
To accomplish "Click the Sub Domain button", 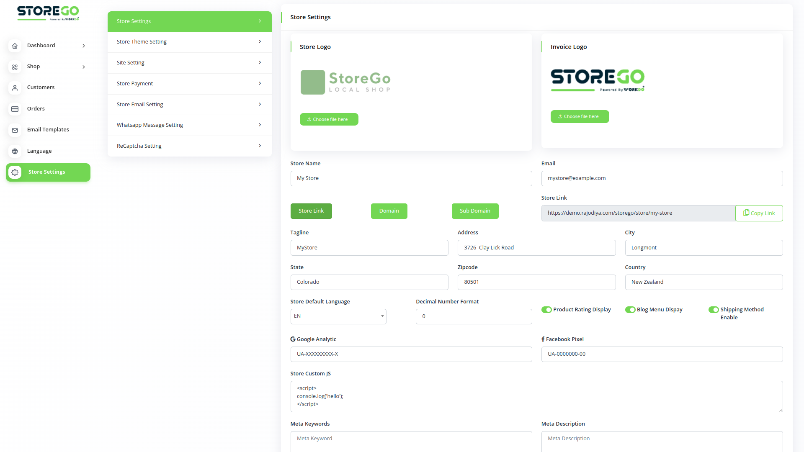I will click(475, 211).
